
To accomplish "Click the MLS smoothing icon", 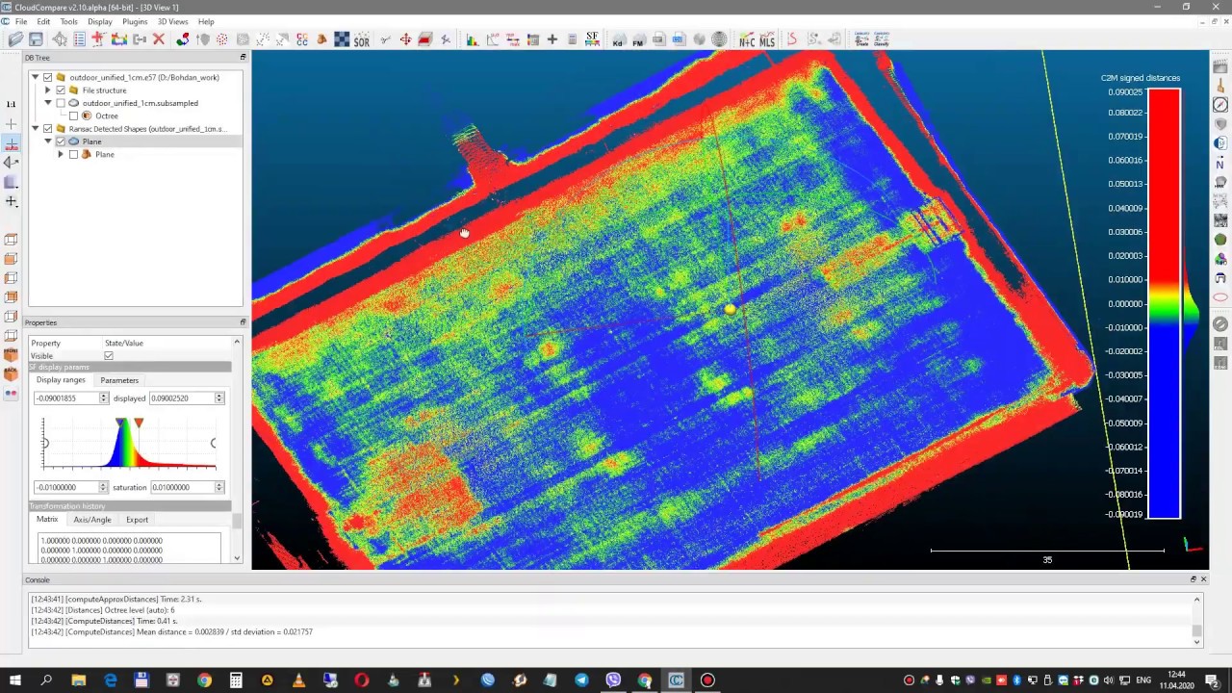I will [x=767, y=39].
